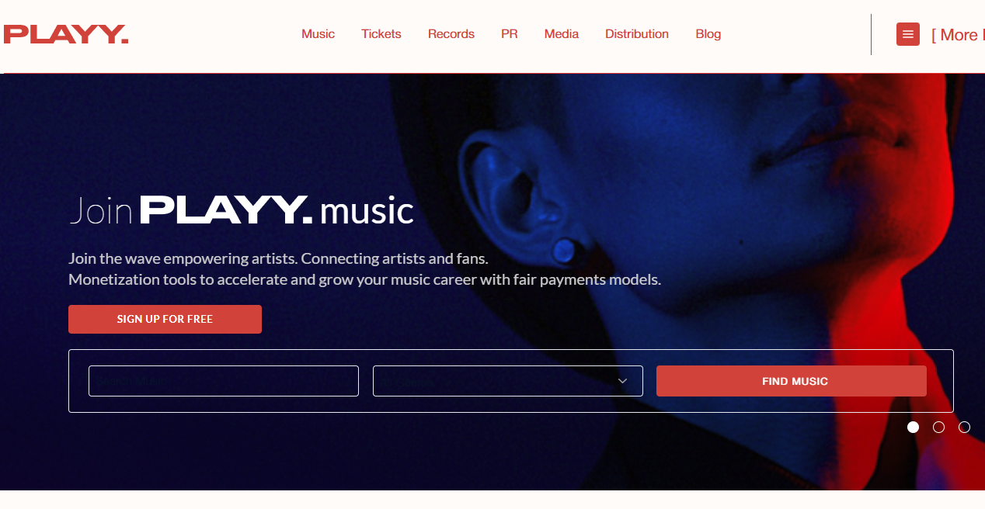This screenshot has width=985, height=509.
Task: Go to the Tickets nav item
Action: pos(381,34)
